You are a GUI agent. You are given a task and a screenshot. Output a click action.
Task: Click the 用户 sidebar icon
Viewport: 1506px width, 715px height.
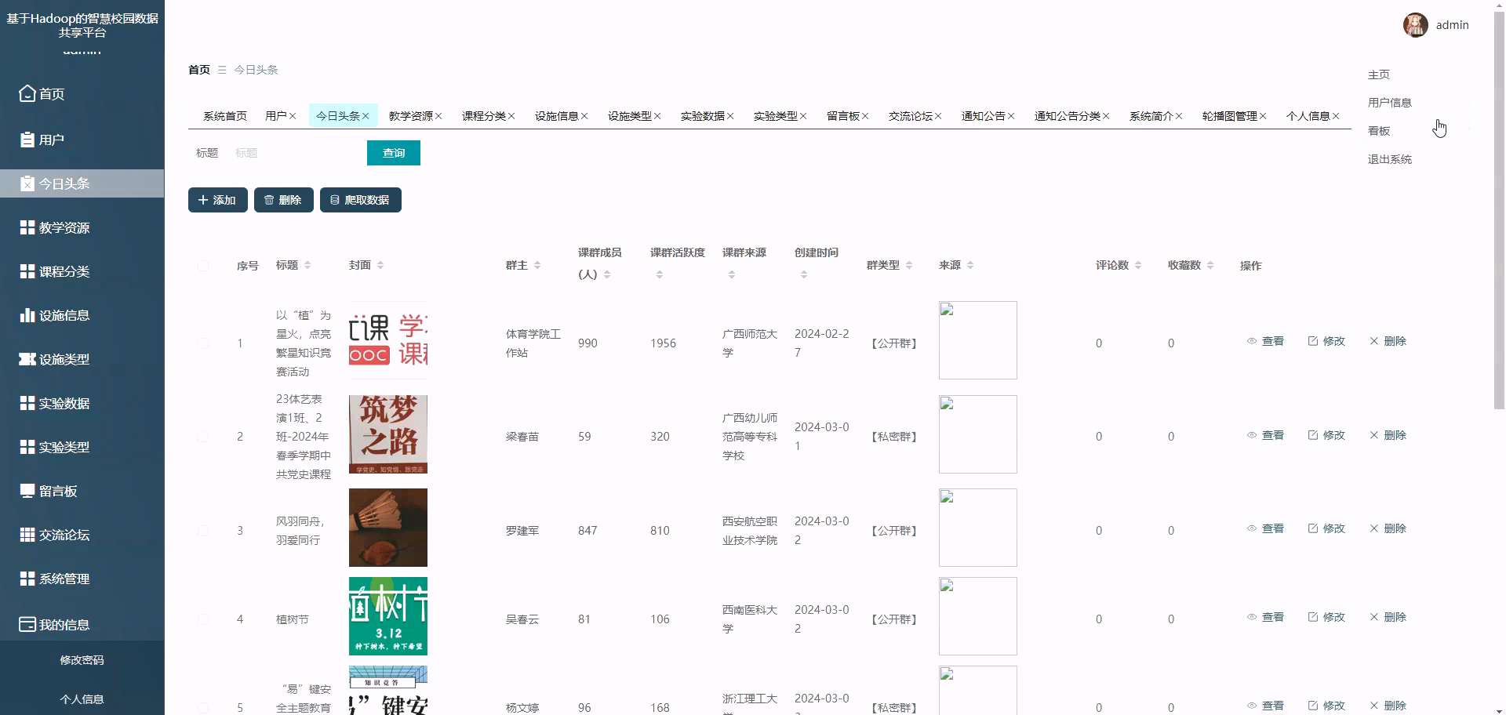click(x=27, y=140)
